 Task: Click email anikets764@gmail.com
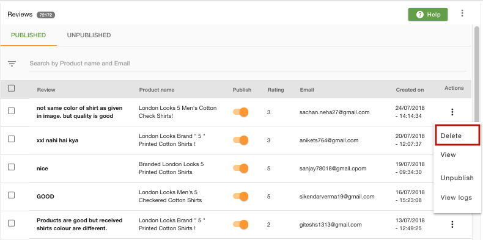coord(329,140)
